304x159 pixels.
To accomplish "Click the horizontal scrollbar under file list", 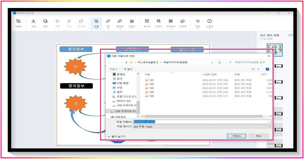I will coord(203,116).
